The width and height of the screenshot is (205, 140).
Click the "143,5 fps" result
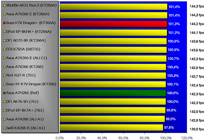[x=197, y=50]
